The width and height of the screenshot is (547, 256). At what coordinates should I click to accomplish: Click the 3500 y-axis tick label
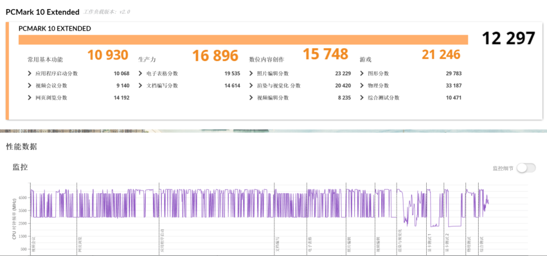pos(22,210)
